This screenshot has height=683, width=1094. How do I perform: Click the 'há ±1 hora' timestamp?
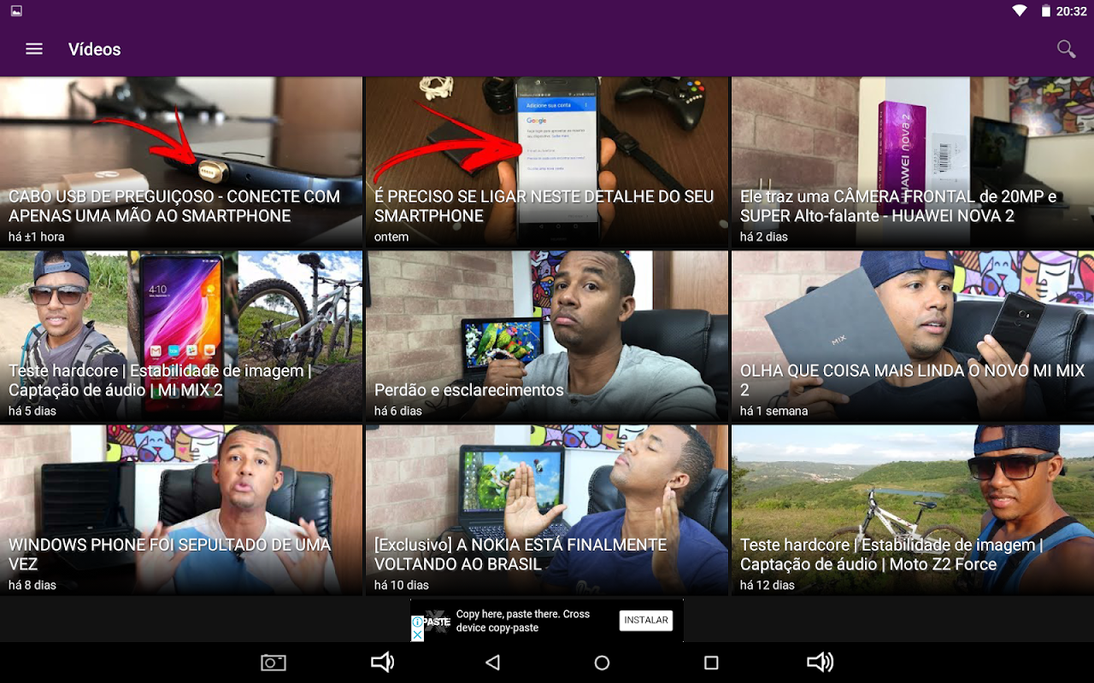(x=37, y=236)
